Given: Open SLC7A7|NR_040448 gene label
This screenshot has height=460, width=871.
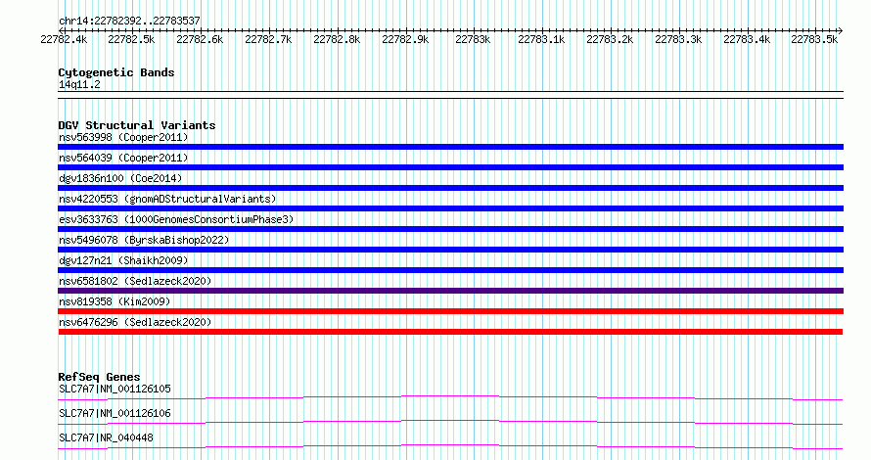Looking at the screenshot, I should 106,437.
